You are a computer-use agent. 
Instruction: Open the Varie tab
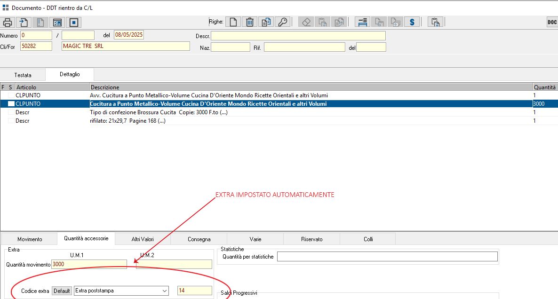pos(255,239)
